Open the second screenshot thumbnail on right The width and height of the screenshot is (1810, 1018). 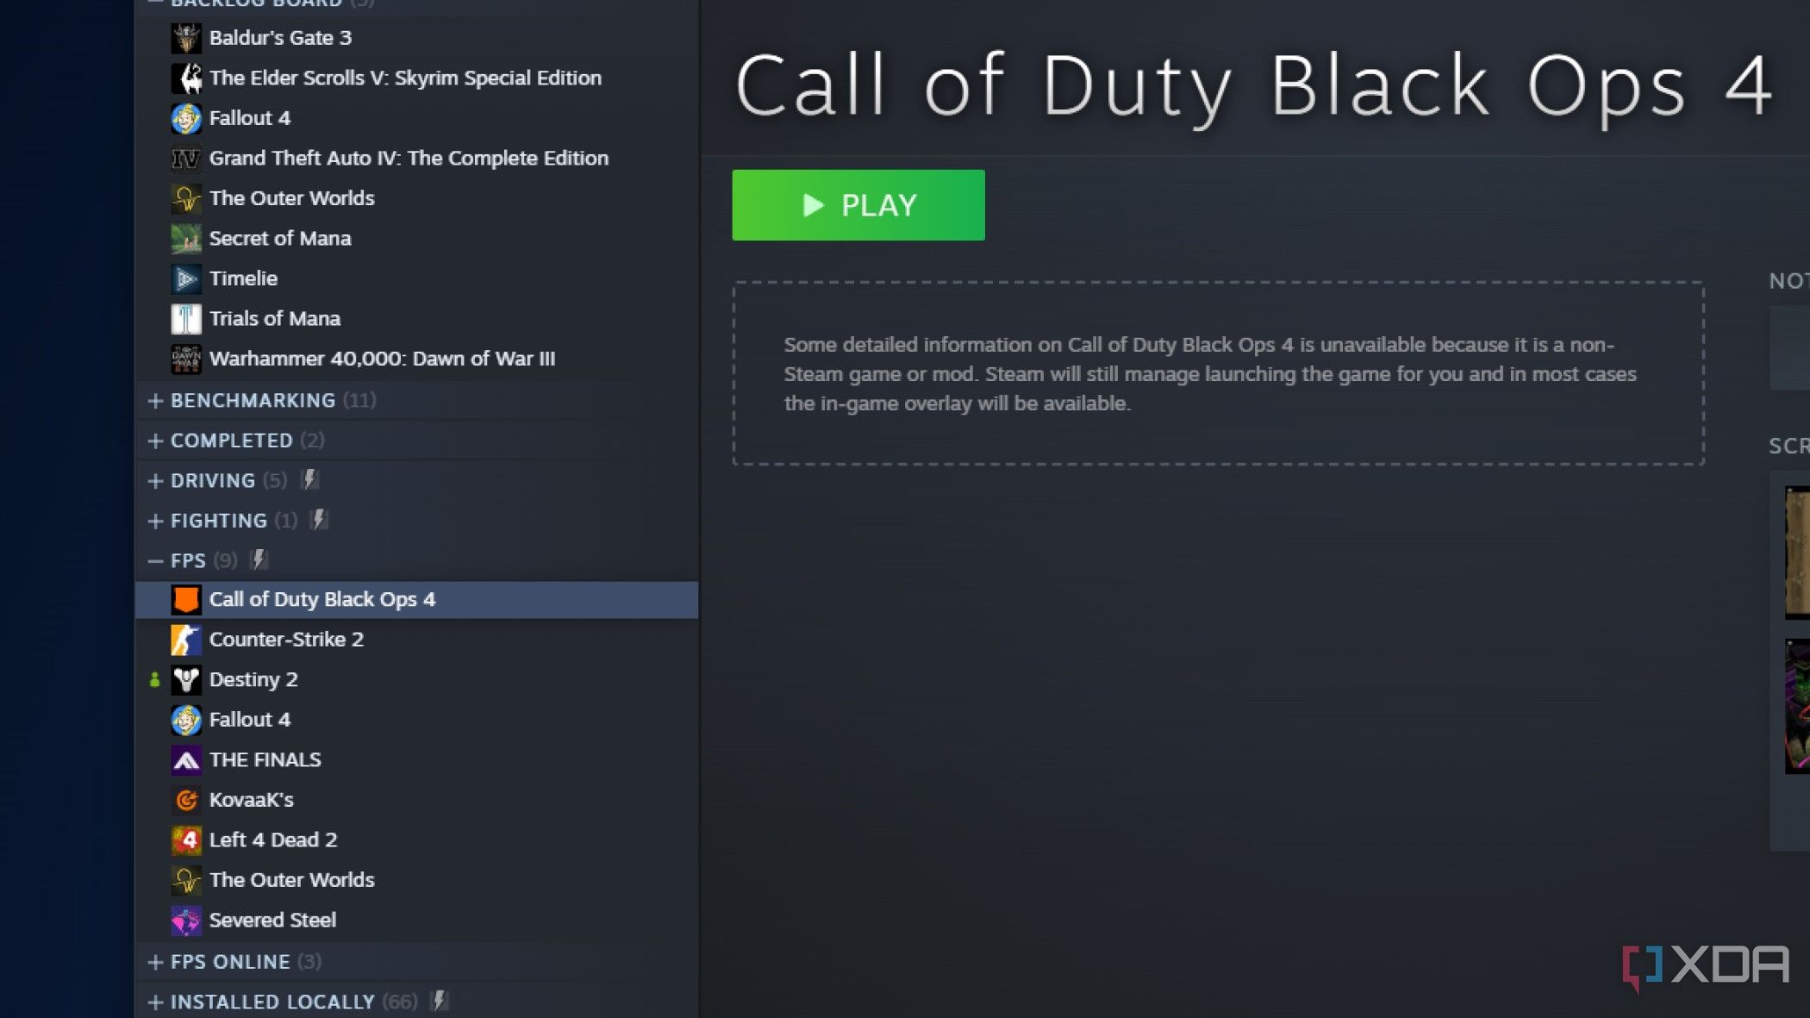(1797, 706)
